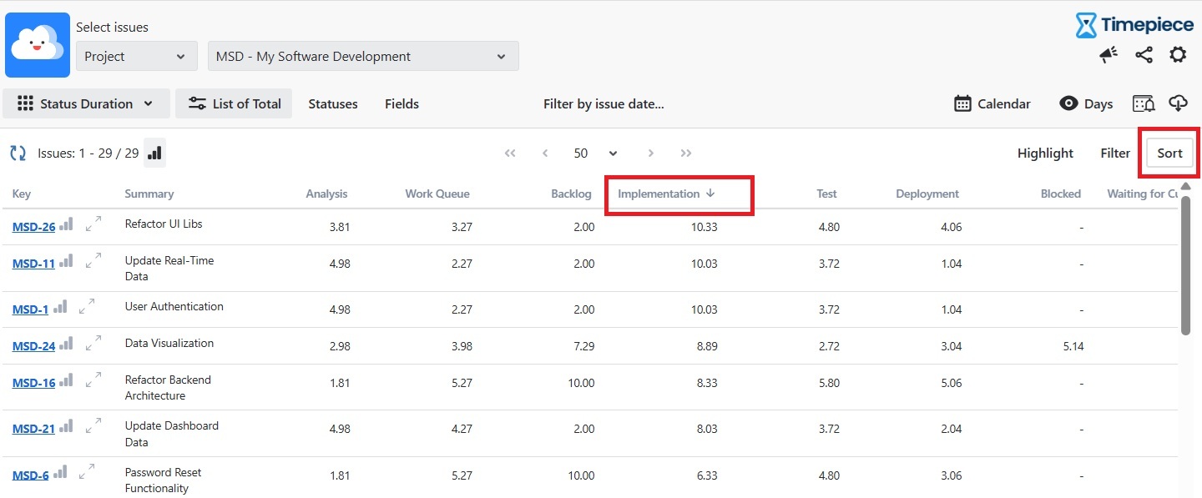Screen dimensions: 1202x498
Task: Toggle the Days view eye option
Action: tap(1086, 103)
